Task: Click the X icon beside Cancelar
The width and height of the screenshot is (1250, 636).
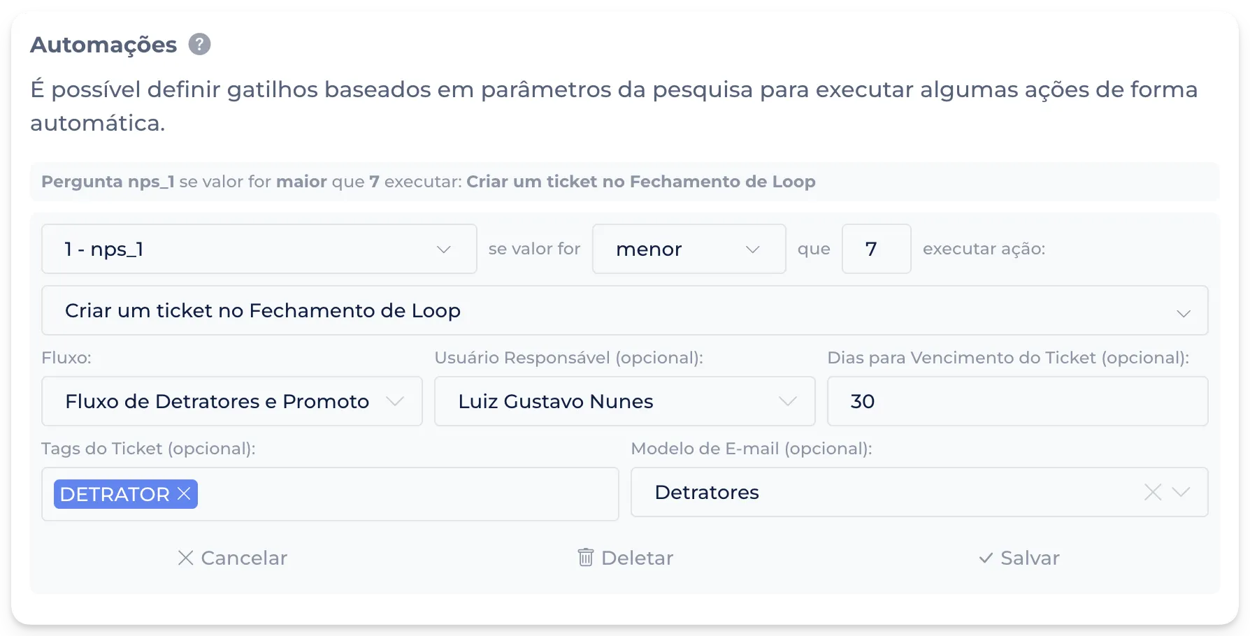Action: (x=185, y=558)
